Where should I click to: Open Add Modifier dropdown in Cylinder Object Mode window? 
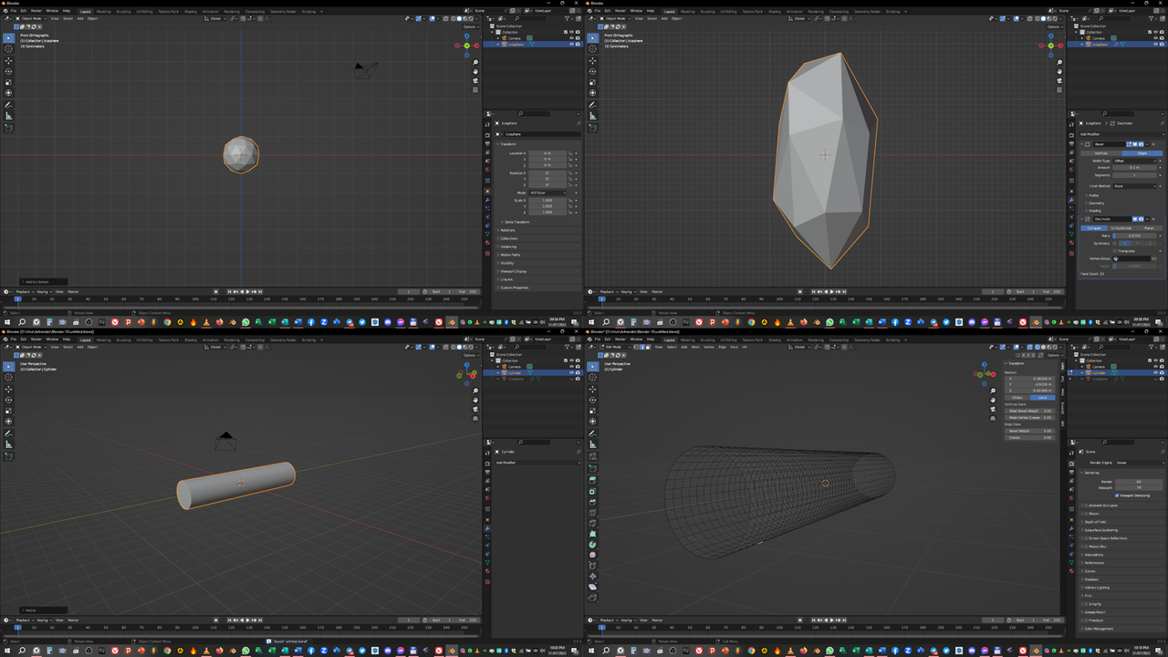(537, 463)
